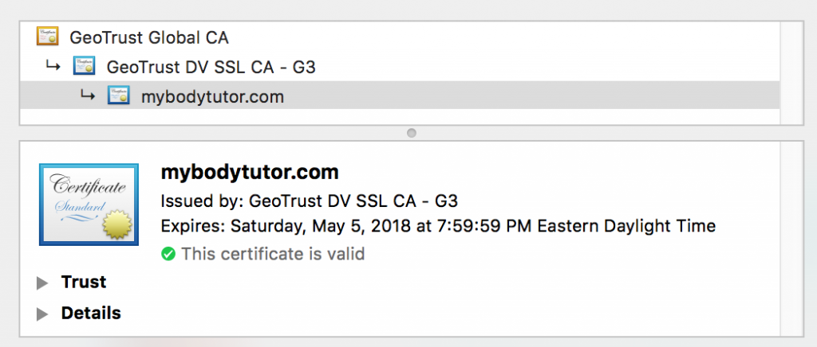
Task: Click the large Certificate Standard image
Action: coord(89,205)
